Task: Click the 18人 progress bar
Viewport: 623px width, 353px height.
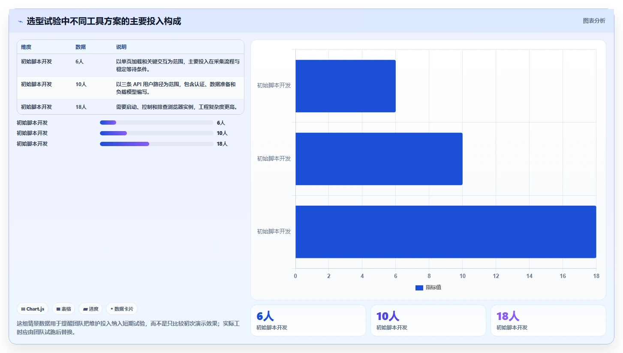Action: tap(157, 144)
